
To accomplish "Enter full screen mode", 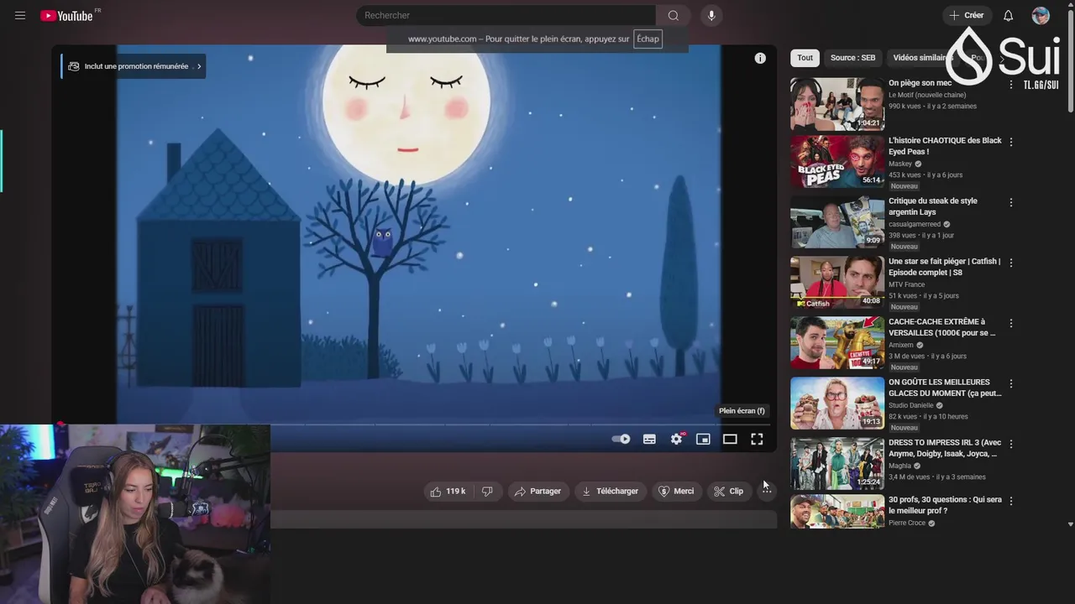I will click(757, 439).
